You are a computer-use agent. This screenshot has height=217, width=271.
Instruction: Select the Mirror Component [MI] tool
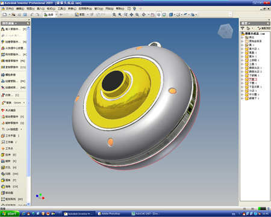point(13,61)
